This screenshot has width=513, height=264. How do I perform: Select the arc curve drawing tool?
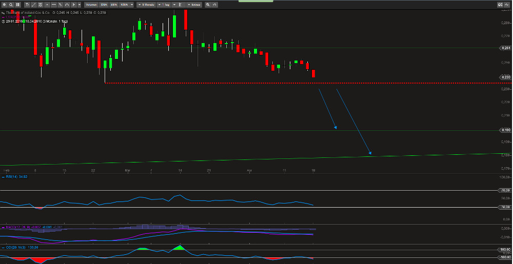67,5
